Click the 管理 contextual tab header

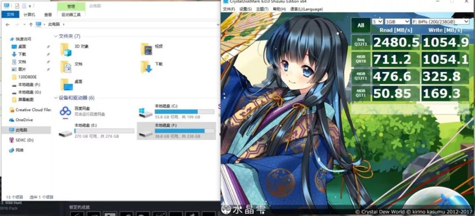(x=71, y=6)
